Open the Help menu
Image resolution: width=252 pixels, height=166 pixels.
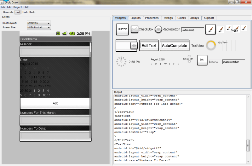[26, 7]
